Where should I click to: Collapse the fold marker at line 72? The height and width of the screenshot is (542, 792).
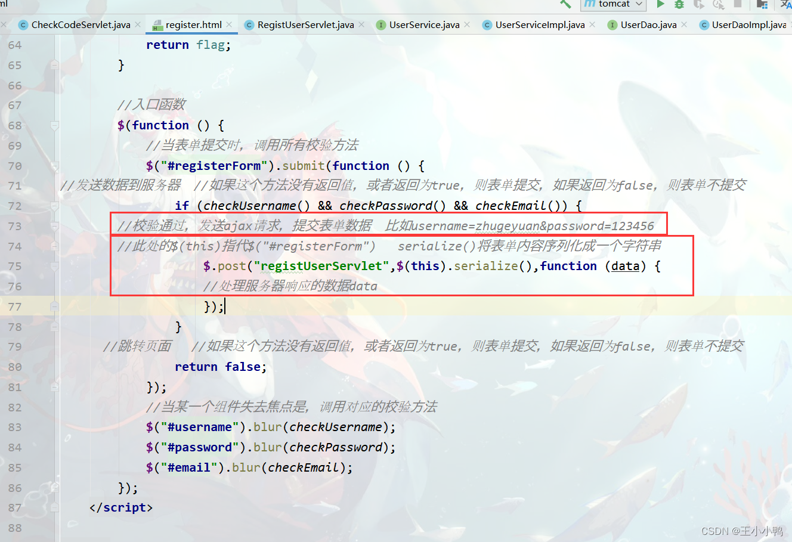pos(54,206)
